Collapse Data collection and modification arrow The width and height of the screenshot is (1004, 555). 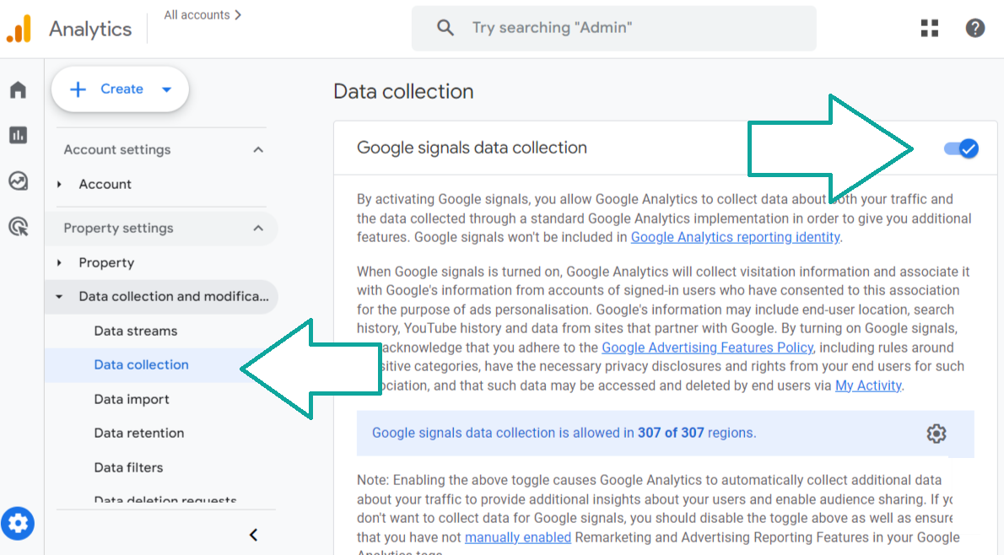(60, 297)
